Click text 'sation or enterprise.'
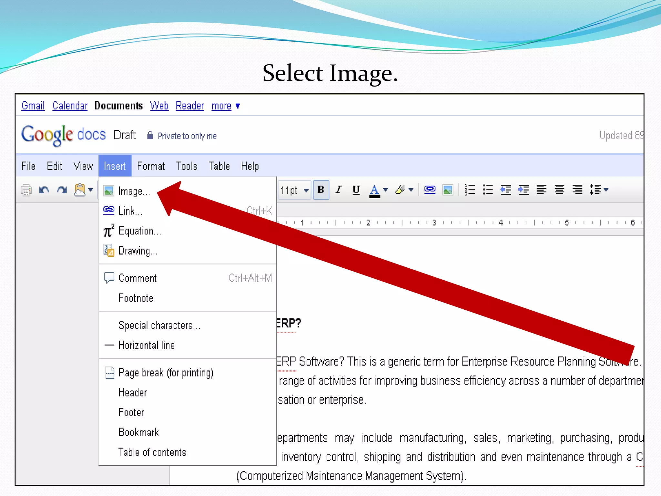Image resolution: width=661 pixels, height=496 pixels. pos(322,400)
